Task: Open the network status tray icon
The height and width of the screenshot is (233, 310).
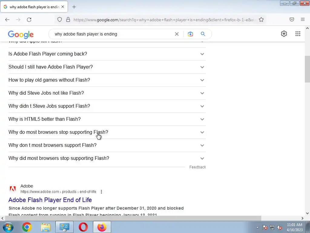Action: point(272,228)
